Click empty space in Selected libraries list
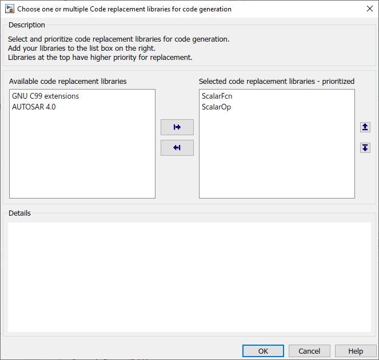This screenshot has height=360, width=379. click(x=277, y=160)
